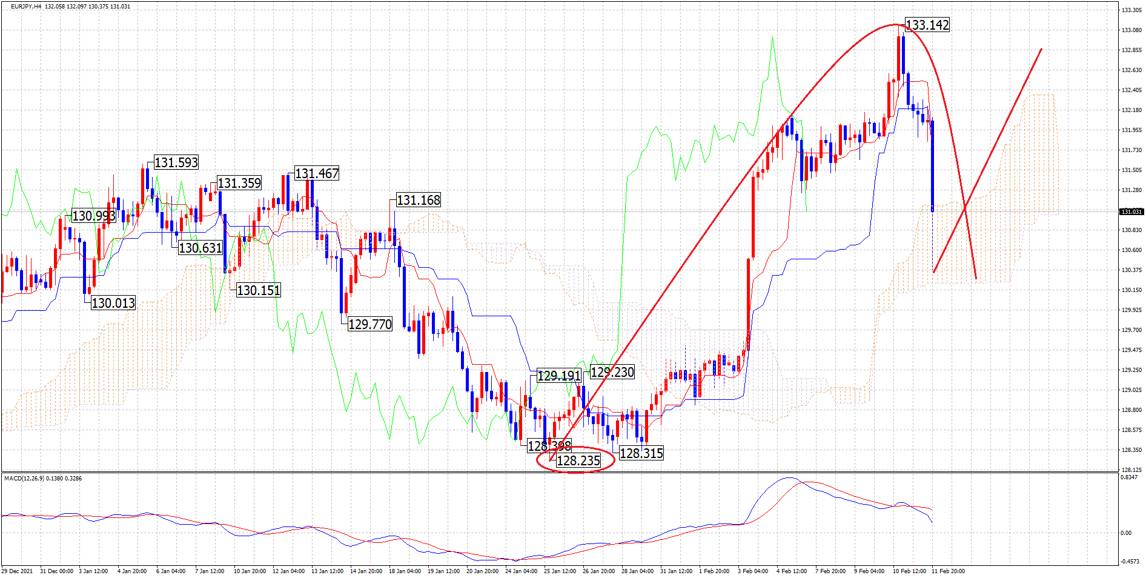This screenshot has width=1146, height=578.
Task: Click the 29 Dec 2021 date label
Action: point(18,571)
